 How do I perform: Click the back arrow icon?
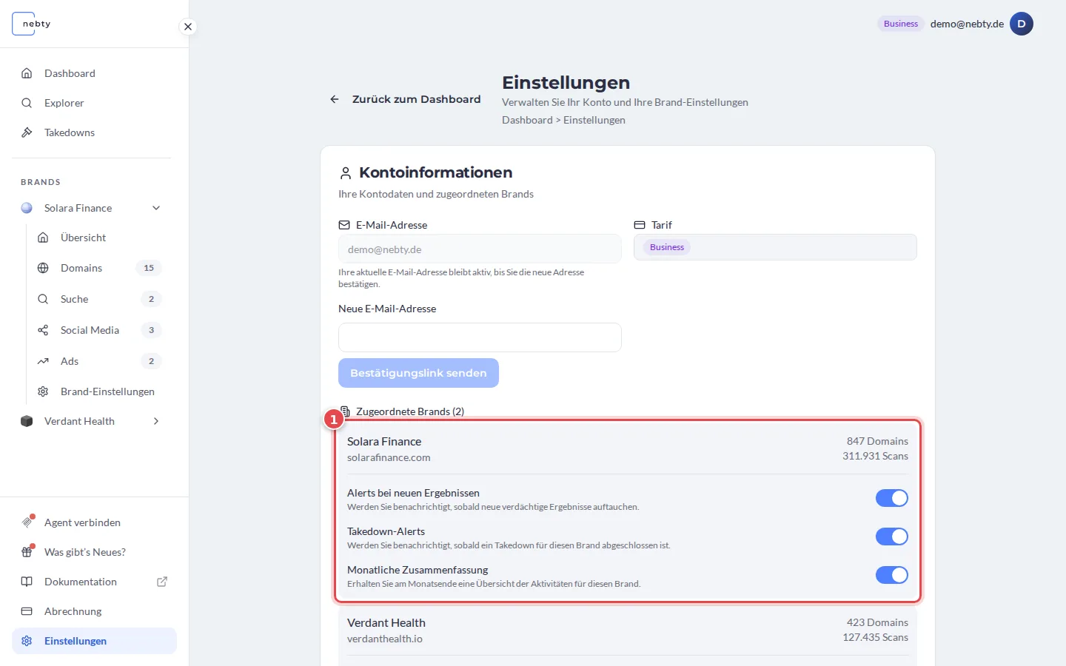click(x=335, y=99)
